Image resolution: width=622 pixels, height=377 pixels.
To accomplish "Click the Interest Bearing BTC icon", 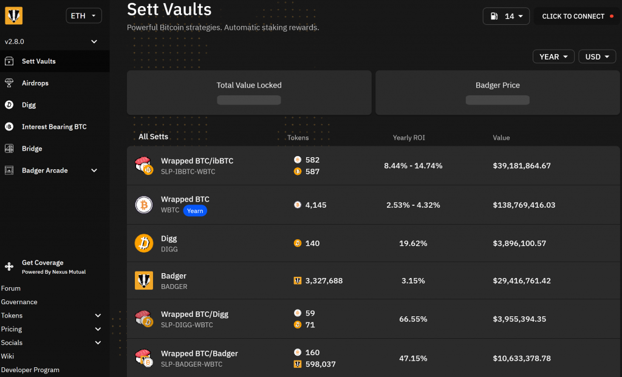I will (9, 126).
